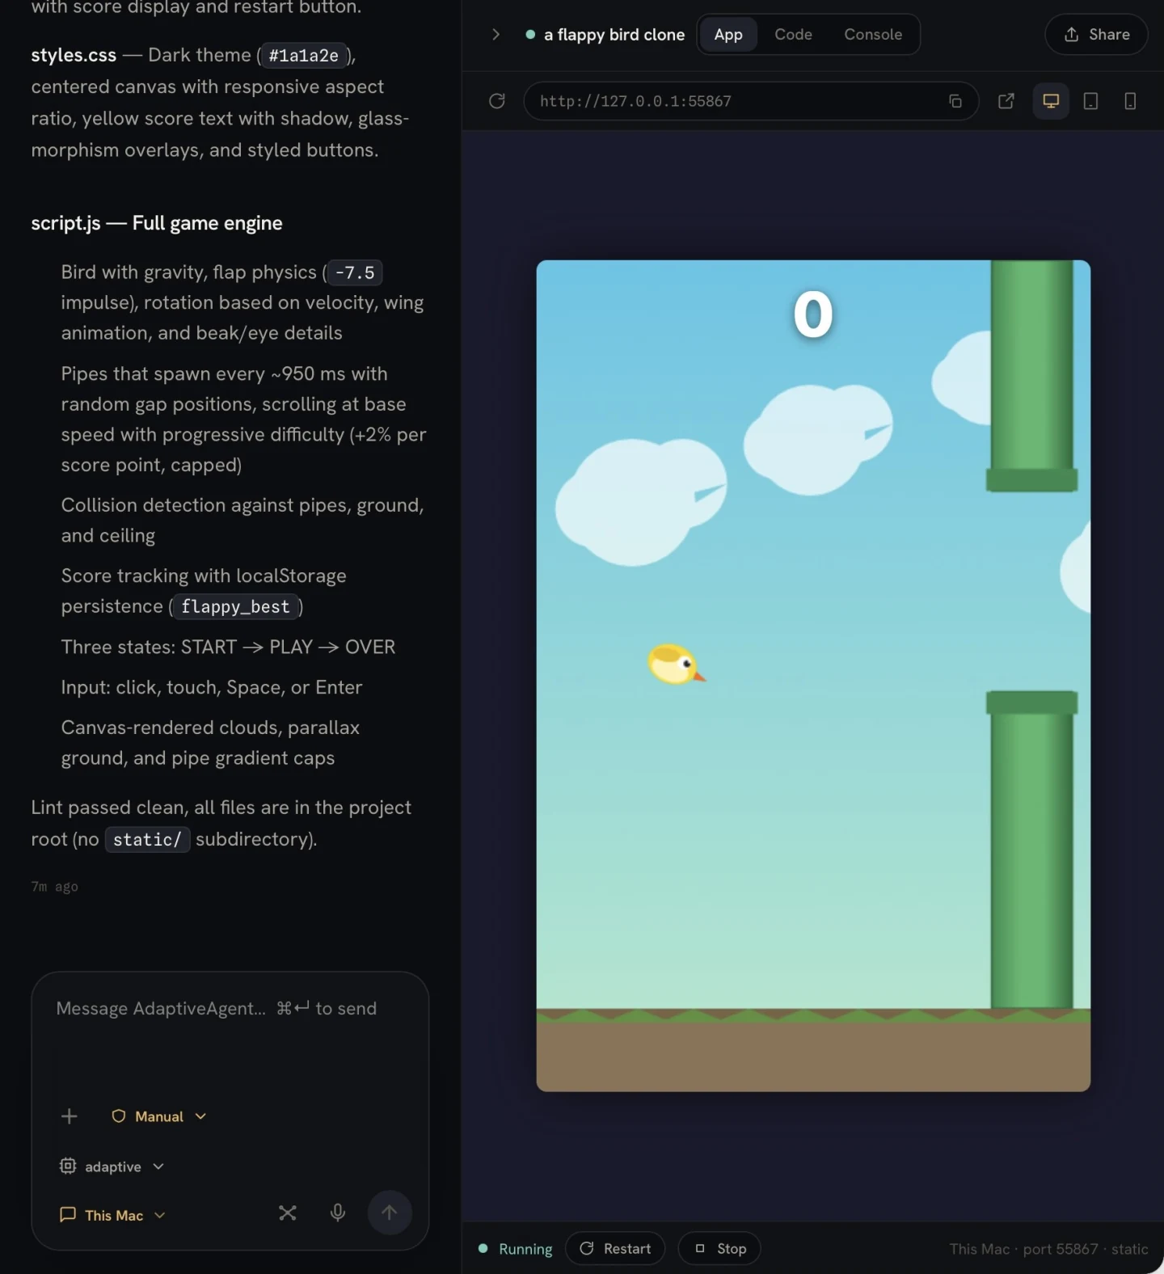Click the yellow bird in the game
The width and height of the screenshot is (1164, 1274).
click(x=676, y=664)
